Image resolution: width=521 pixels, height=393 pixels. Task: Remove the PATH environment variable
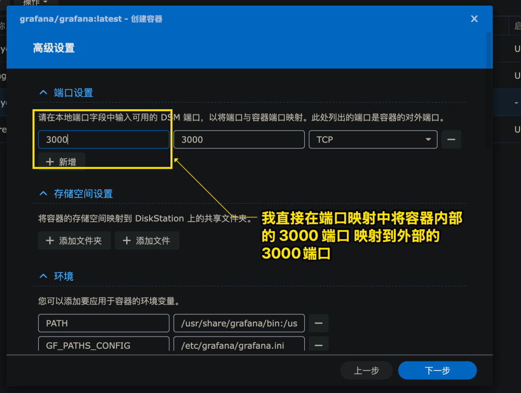coord(318,323)
